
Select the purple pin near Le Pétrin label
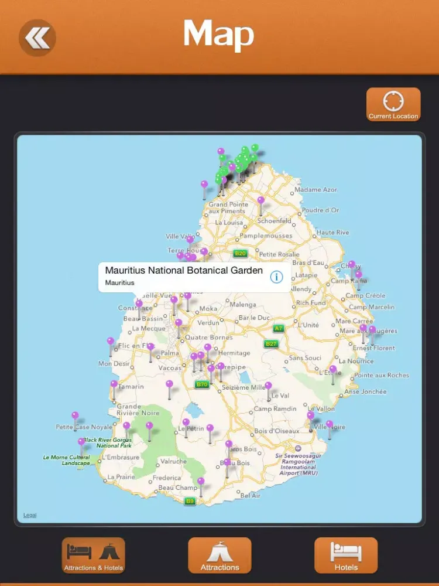186,423
